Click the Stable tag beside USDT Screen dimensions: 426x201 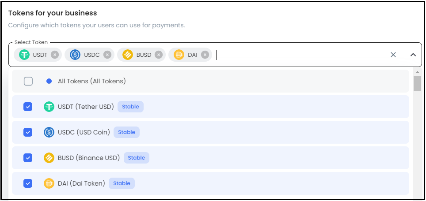pos(130,107)
